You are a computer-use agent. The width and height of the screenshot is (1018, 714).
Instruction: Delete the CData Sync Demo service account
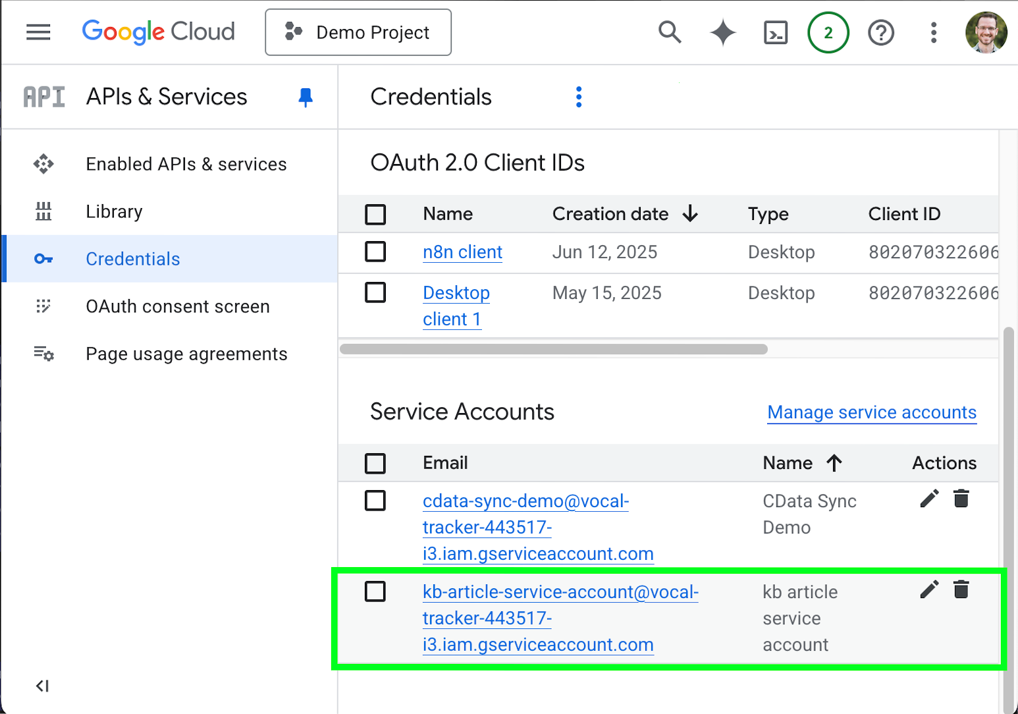click(961, 499)
